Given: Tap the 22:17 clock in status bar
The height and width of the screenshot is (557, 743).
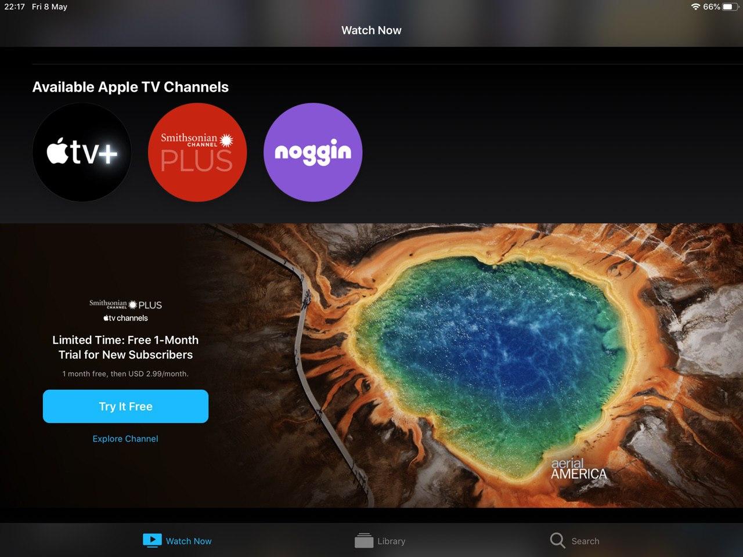Looking at the screenshot, I should tap(15, 7).
